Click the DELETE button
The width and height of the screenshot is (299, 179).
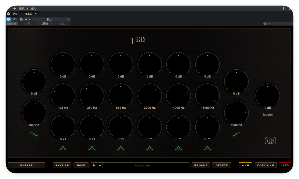click(x=222, y=165)
